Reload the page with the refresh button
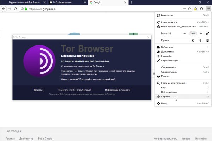 click(x=15, y=8)
